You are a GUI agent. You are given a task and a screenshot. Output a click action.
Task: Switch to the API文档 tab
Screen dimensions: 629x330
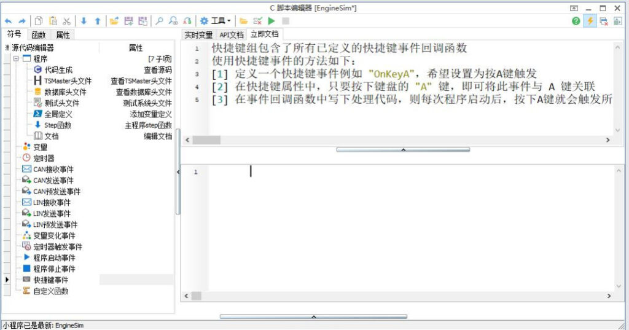pyautogui.click(x=232, y=35)
